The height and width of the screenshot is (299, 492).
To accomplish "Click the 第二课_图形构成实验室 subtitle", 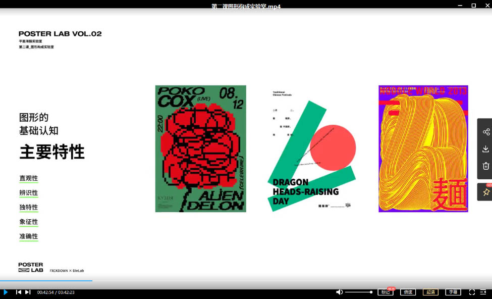I will click(36, 47).
